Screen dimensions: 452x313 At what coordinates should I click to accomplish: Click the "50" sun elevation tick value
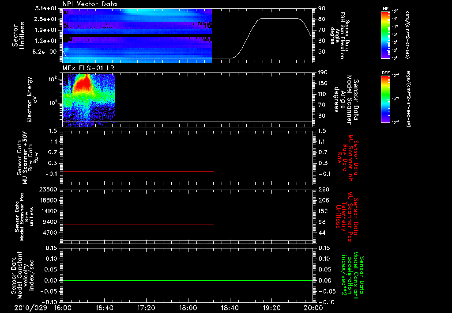click(x=321, y=52)
